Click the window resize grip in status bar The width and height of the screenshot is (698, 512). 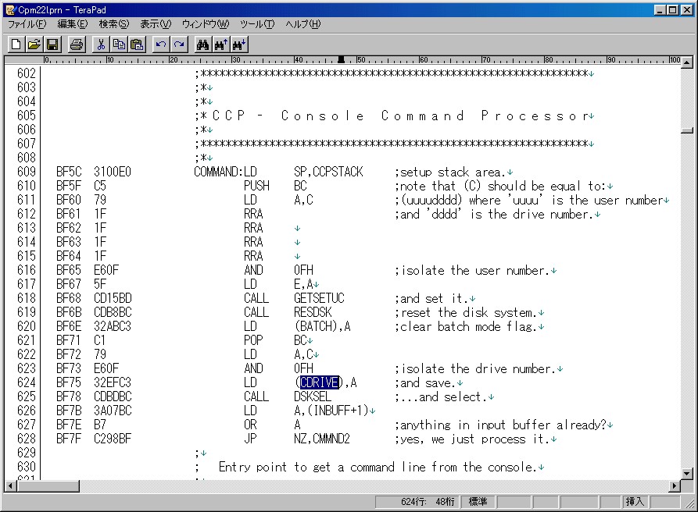tap(690, 504)
